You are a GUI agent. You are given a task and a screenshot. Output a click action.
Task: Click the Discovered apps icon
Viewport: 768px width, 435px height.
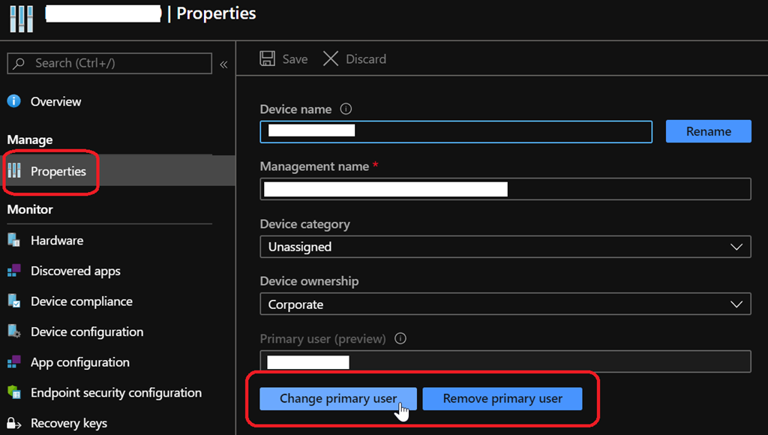pos(13,271)
